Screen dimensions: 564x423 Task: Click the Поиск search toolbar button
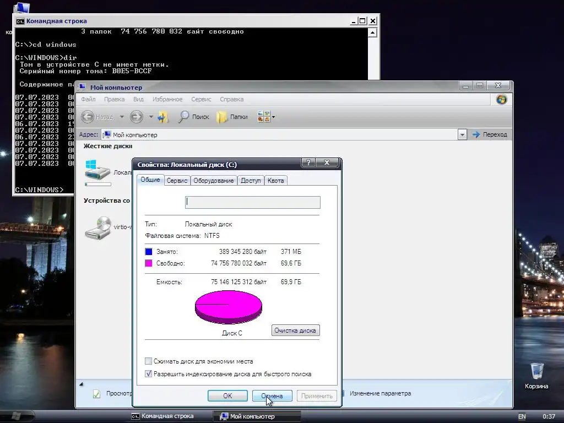[x=193, y=117]
